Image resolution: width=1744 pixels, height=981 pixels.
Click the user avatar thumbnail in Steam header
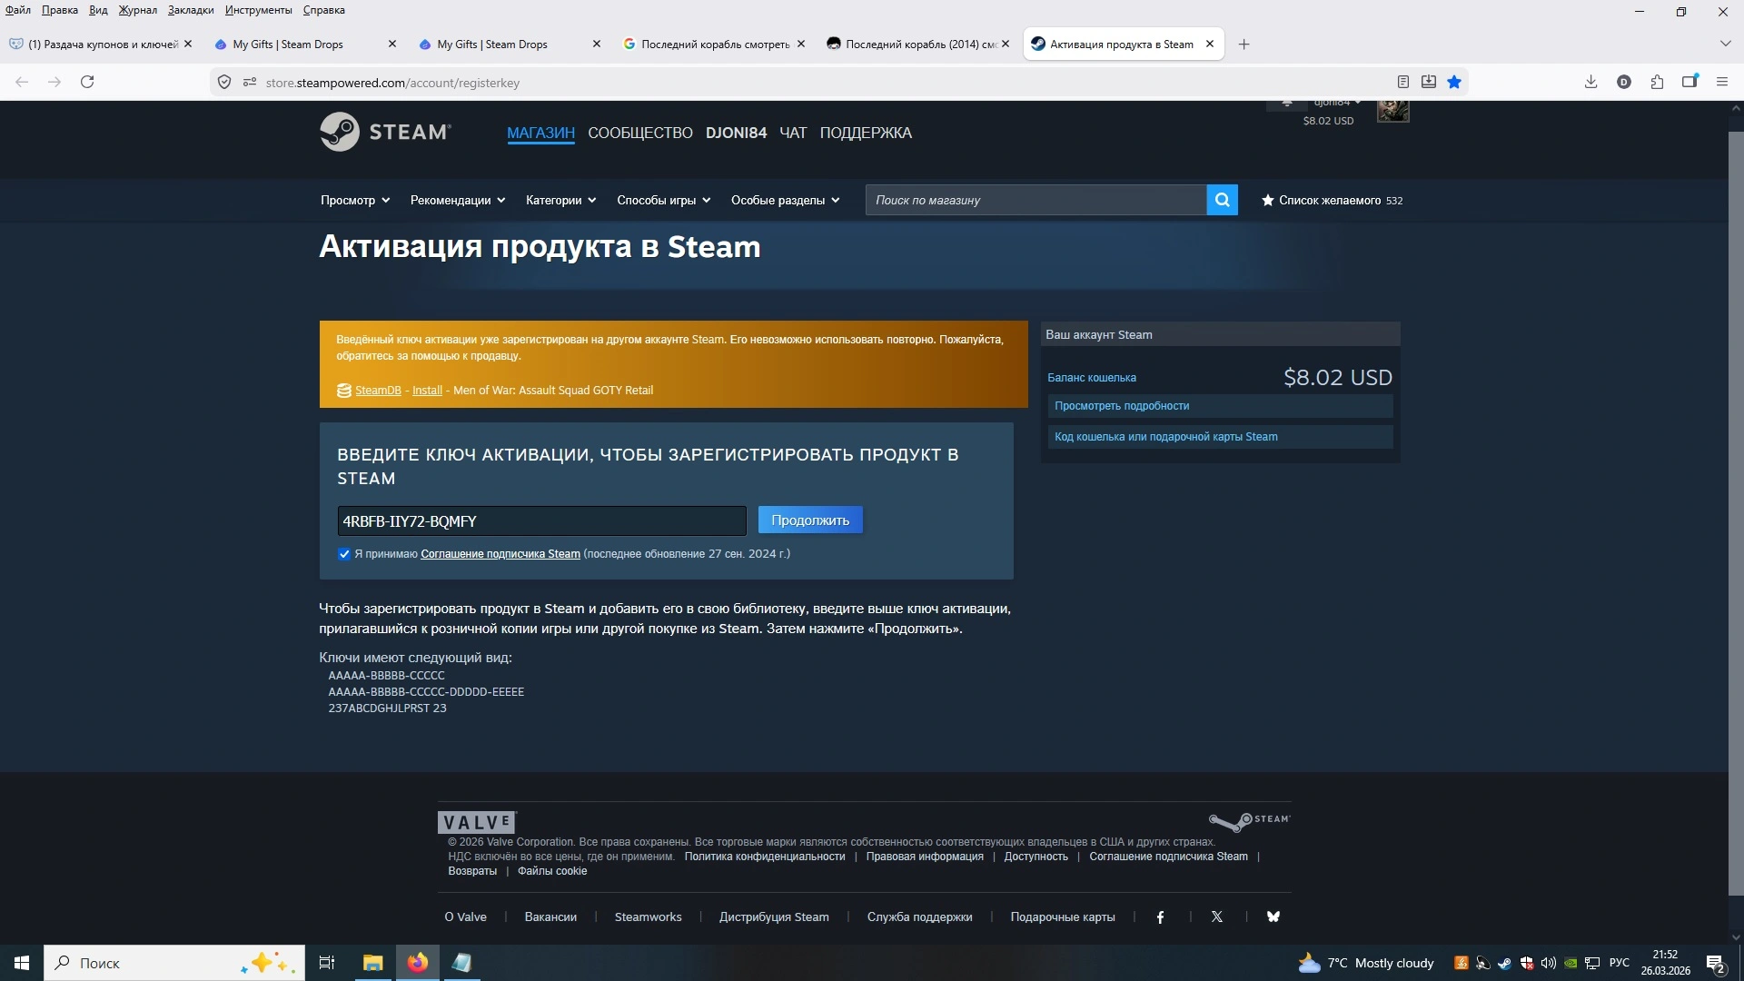1392,111
